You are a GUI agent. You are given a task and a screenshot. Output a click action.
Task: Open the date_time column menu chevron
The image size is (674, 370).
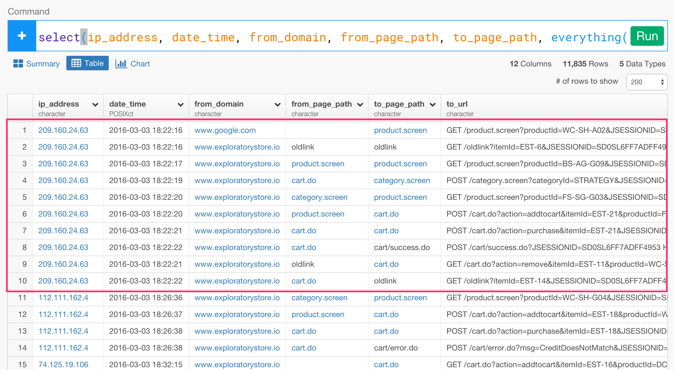coord(181,105)
